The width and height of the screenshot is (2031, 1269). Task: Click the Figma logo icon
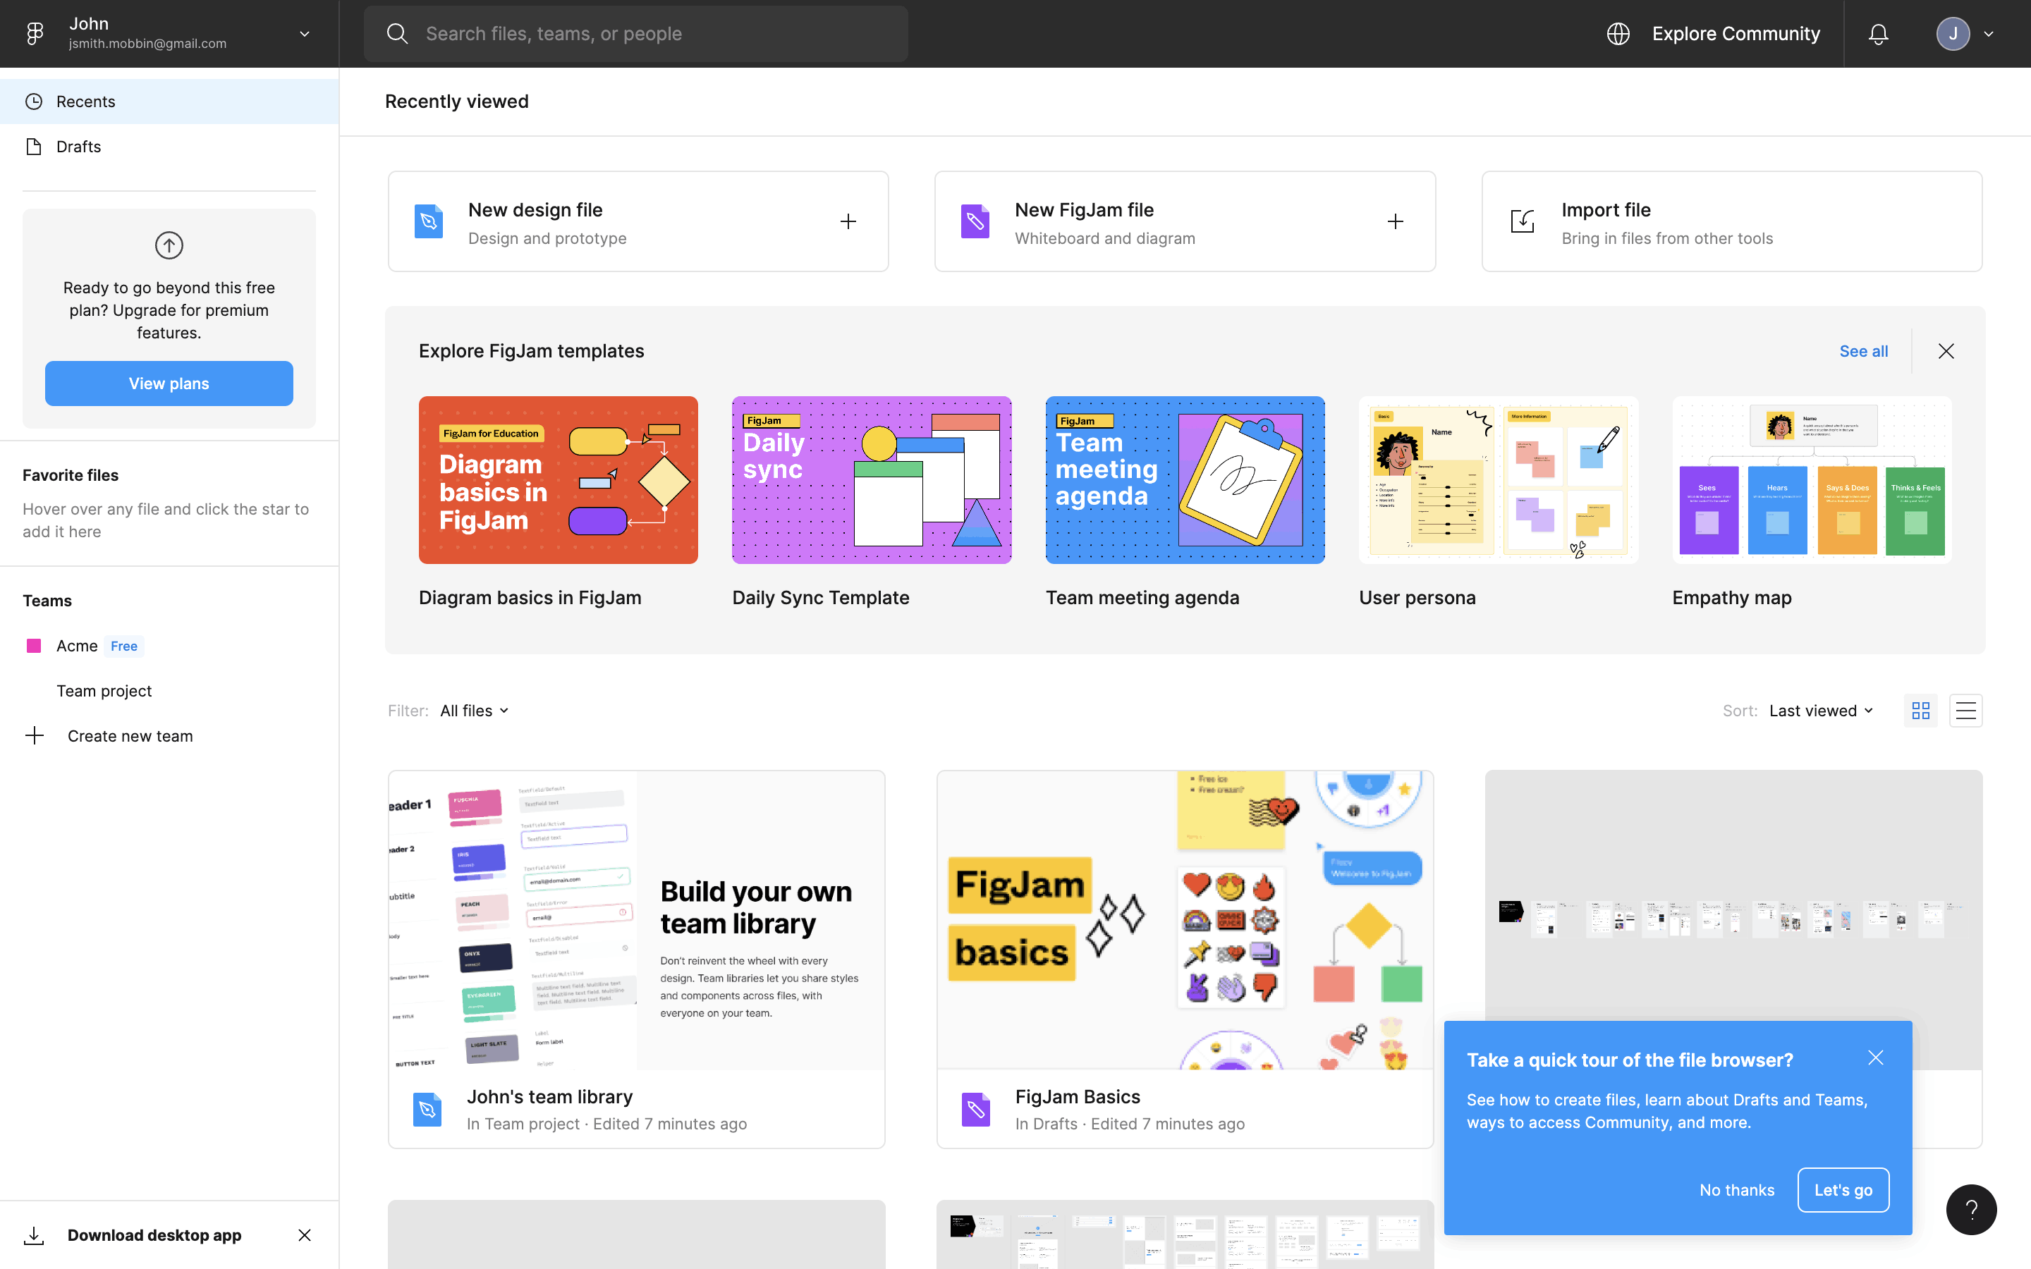[x=35, y=34]
